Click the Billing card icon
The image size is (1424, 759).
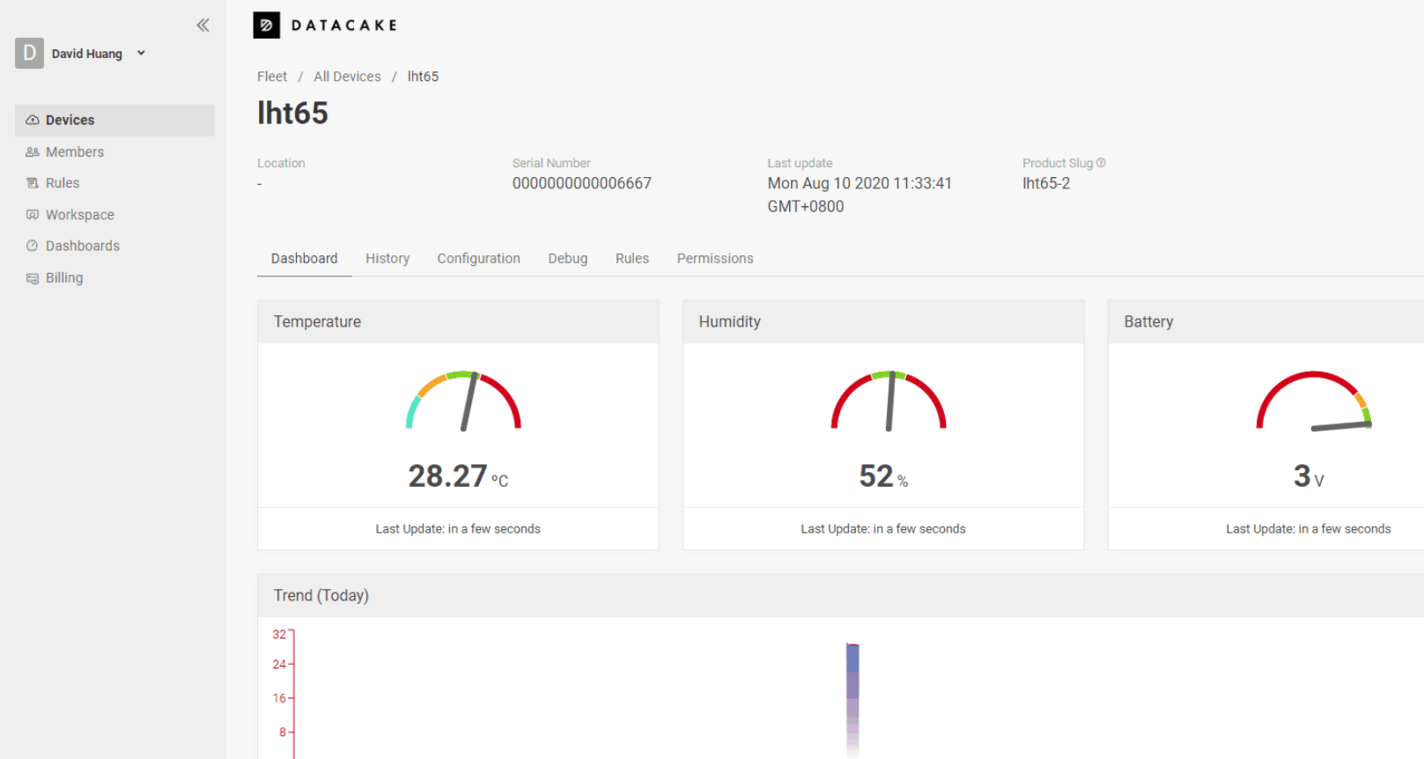tap(33, 278)
